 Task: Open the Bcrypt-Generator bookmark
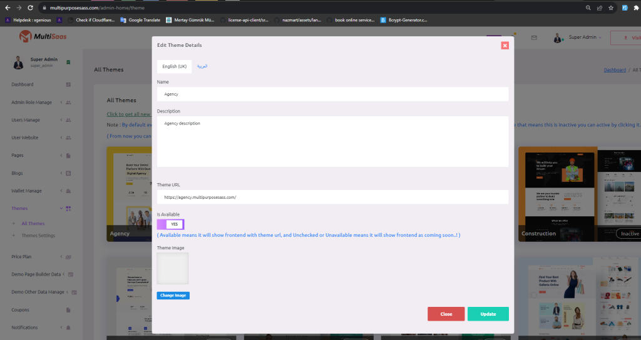point(404,20)
